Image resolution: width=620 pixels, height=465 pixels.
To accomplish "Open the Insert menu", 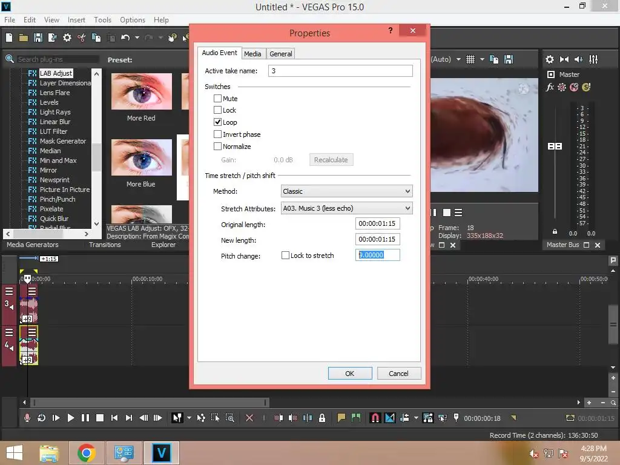I will pos(76,20).
